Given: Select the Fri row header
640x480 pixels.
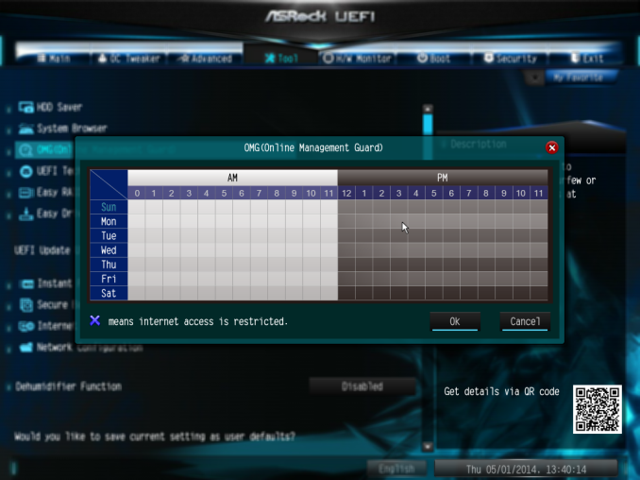Looking at the screenshot, I should coord(109,279).
